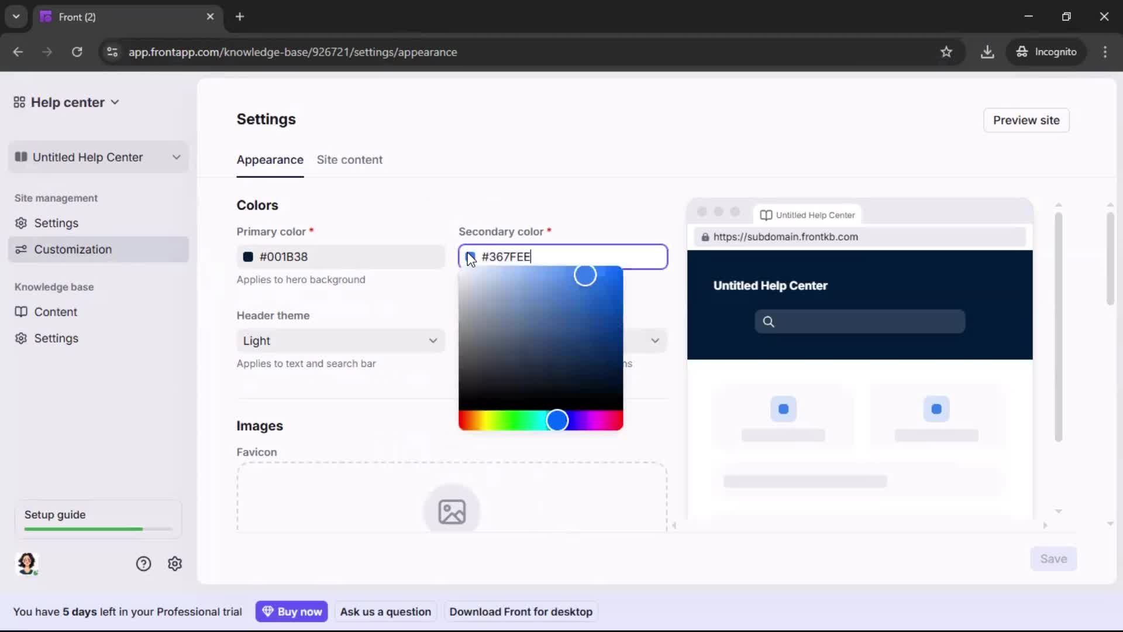Click the Secondary color hex input field
1123x632 pixels.
(x=561, y=256)
